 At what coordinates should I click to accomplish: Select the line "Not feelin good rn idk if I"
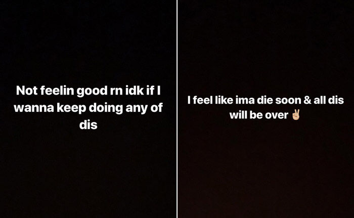(x=88, y=91)
